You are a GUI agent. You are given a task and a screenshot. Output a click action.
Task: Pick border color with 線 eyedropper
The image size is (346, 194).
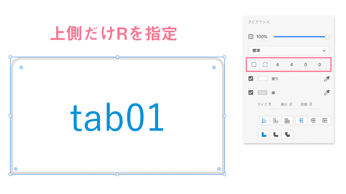coord(327,93)
